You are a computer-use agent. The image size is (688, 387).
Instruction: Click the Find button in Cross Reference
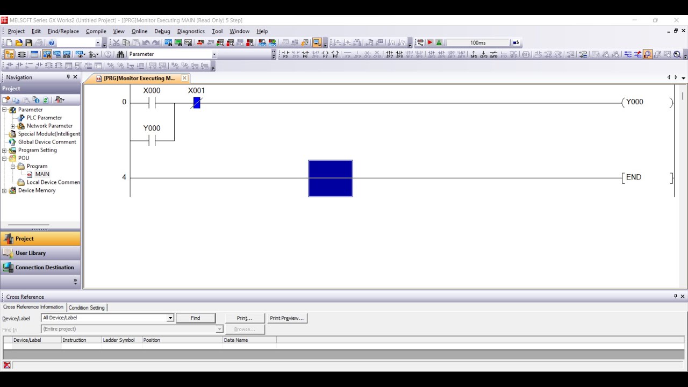[x=195, y=318]
